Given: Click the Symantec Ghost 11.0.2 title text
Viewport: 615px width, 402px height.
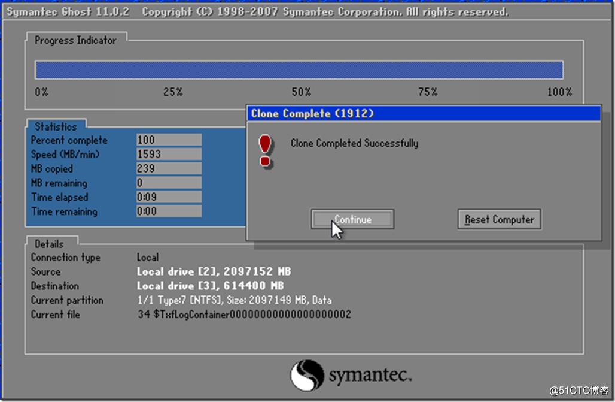Looking at the screenshot, I should pyautogui.click(x=67, y=12).
